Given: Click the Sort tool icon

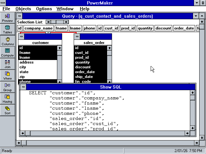Looking at the screenshot, I should (x=7, y=110).
